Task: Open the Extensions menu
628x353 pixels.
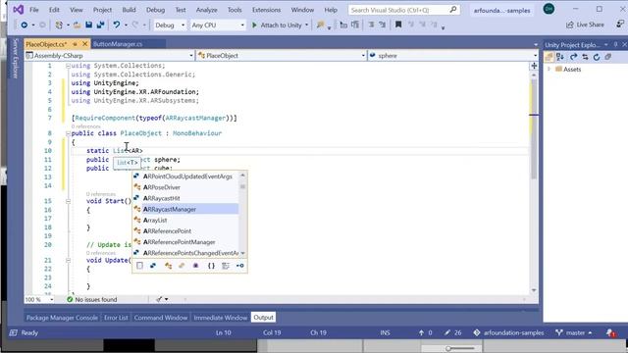Action: [266, 10]
